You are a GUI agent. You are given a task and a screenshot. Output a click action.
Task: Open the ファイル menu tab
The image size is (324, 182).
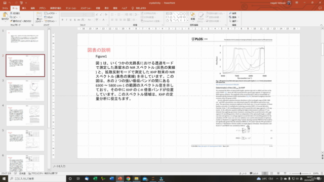point(5,8)
